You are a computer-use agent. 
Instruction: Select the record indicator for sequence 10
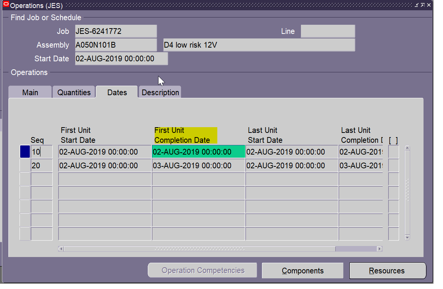[x=24, y=152]
